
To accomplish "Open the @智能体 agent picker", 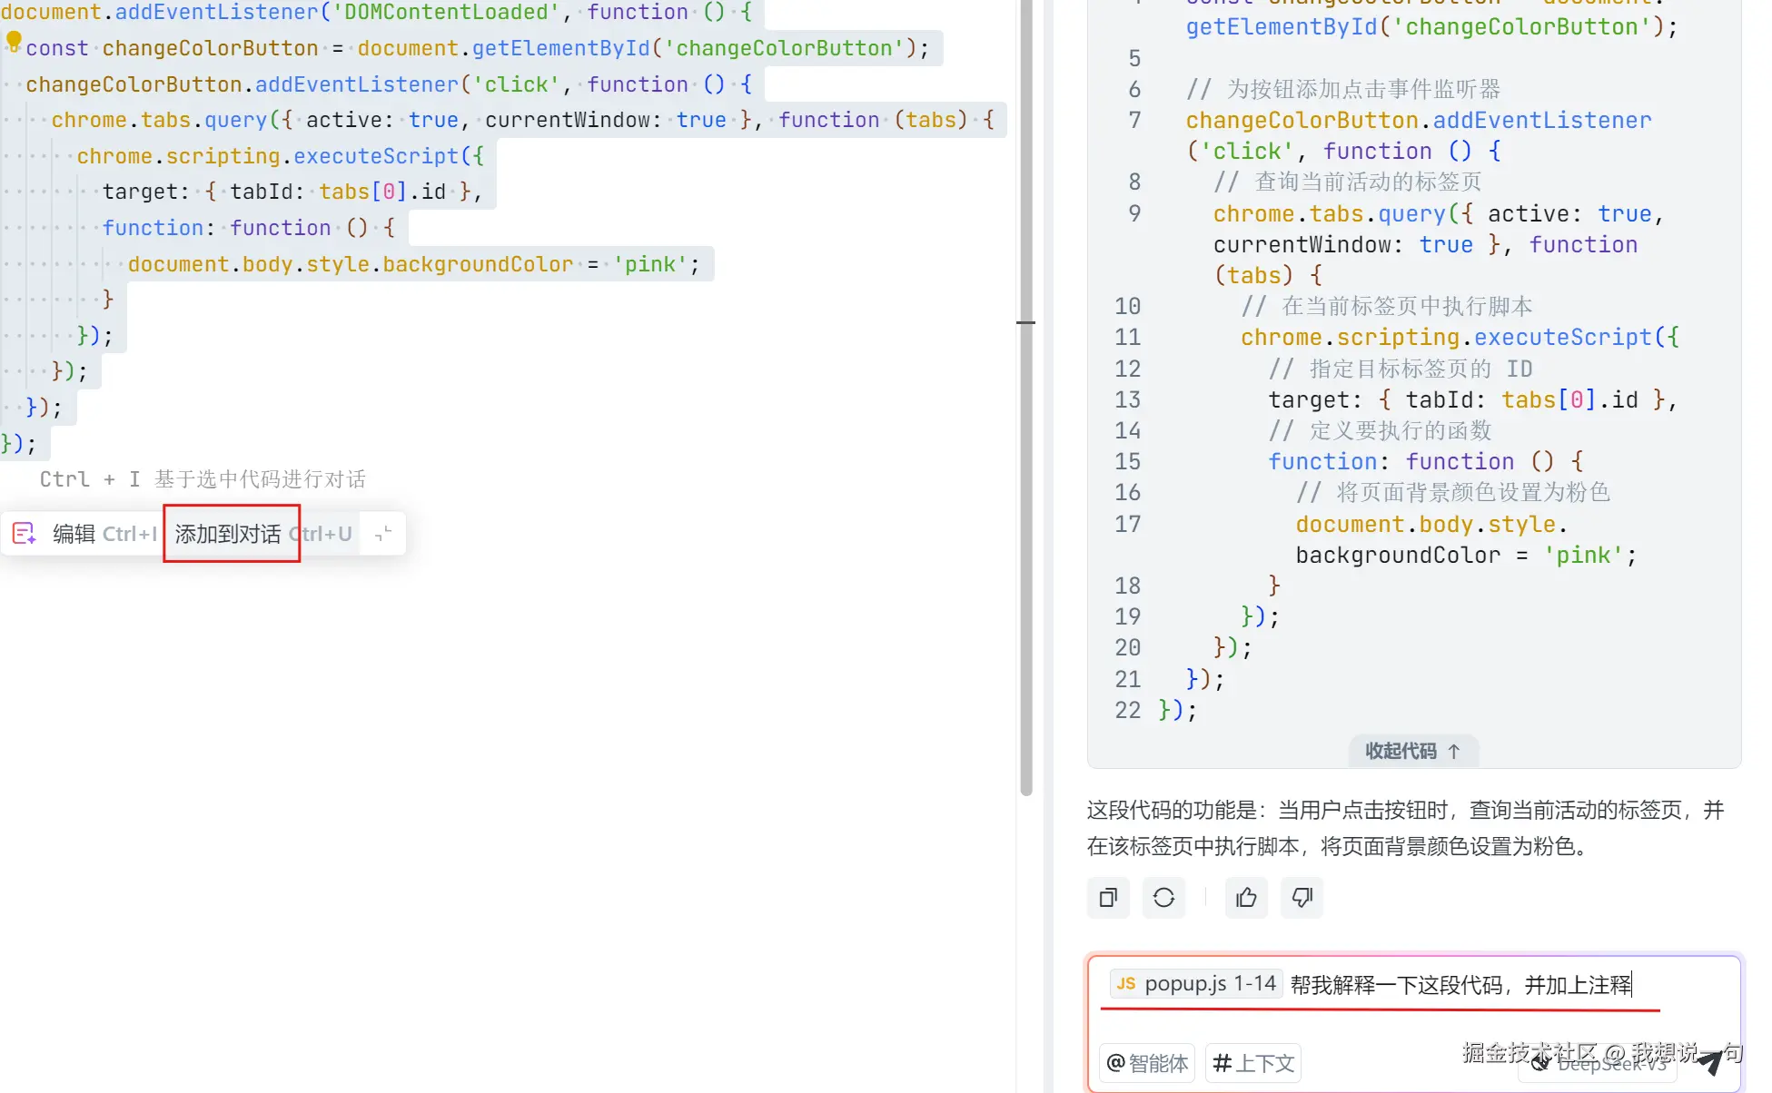I will click(1148, 1063).
